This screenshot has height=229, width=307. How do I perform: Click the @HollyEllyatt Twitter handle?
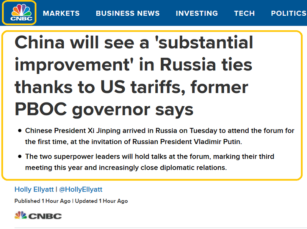pyautogui.click(x=81, y=190)
